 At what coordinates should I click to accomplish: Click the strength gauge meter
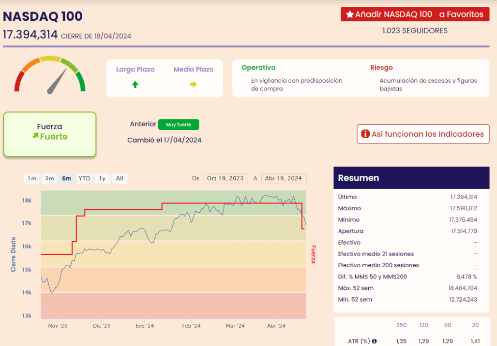point(50,75)
